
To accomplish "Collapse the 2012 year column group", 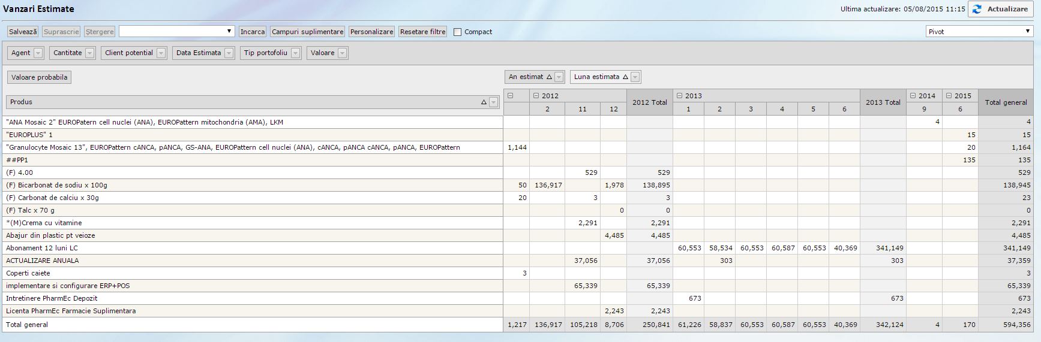I will [x=535, y=96].
